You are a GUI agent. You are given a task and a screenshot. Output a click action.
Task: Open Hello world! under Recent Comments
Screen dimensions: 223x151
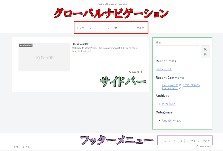coord(170,85)
